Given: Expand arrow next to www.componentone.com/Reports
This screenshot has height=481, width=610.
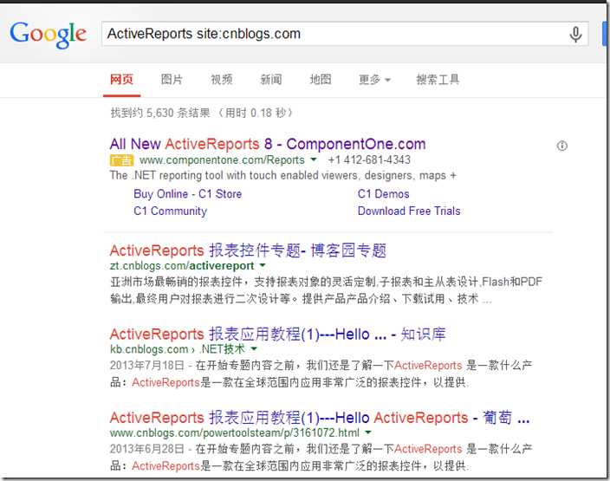Looking at the screenshot, I should (x=313, y=159).
